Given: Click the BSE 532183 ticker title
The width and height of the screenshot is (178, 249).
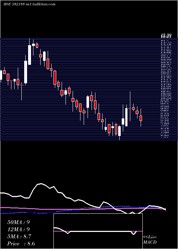Looking at the screenshot, I should (x=14, y=4).
